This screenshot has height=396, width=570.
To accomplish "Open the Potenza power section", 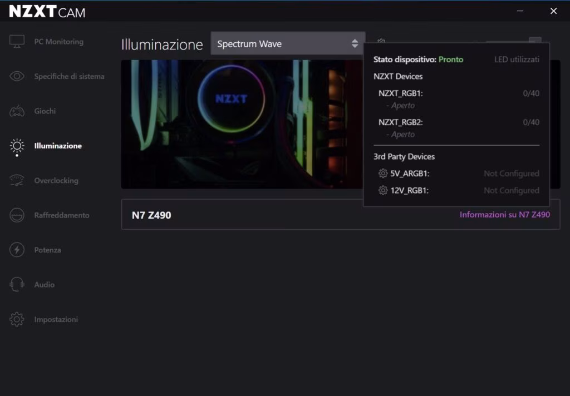I will [35, 250].
